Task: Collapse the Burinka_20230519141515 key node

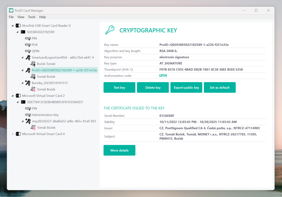Action: pyautogui.click(x=23, y=83)
